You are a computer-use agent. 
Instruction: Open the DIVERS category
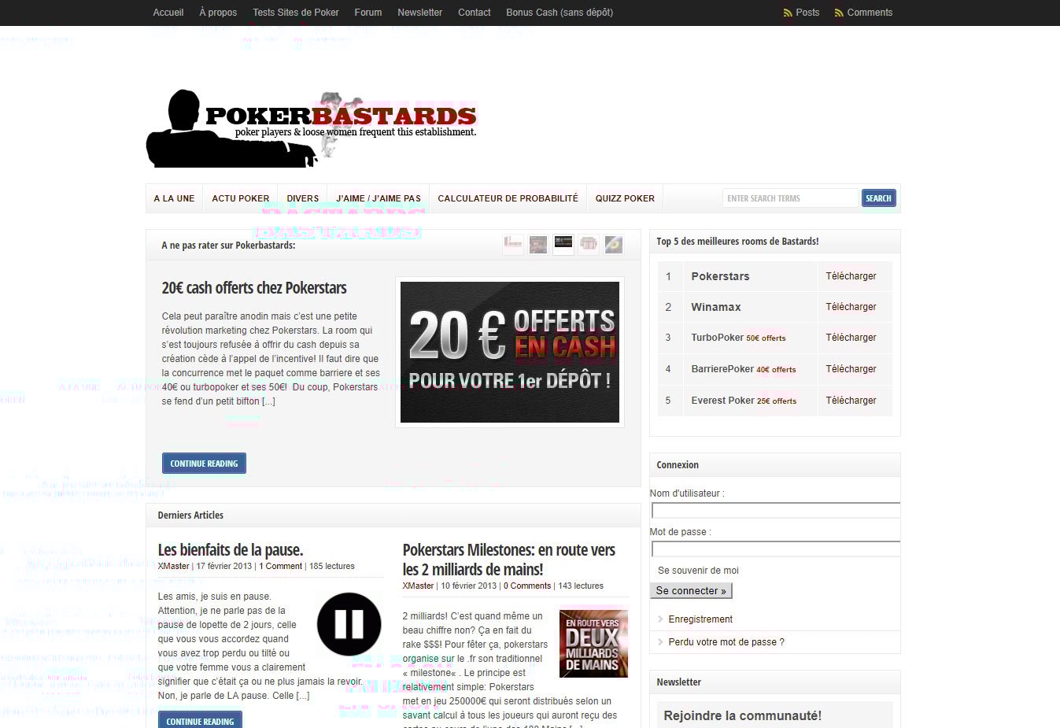click(x=303, y=198)
